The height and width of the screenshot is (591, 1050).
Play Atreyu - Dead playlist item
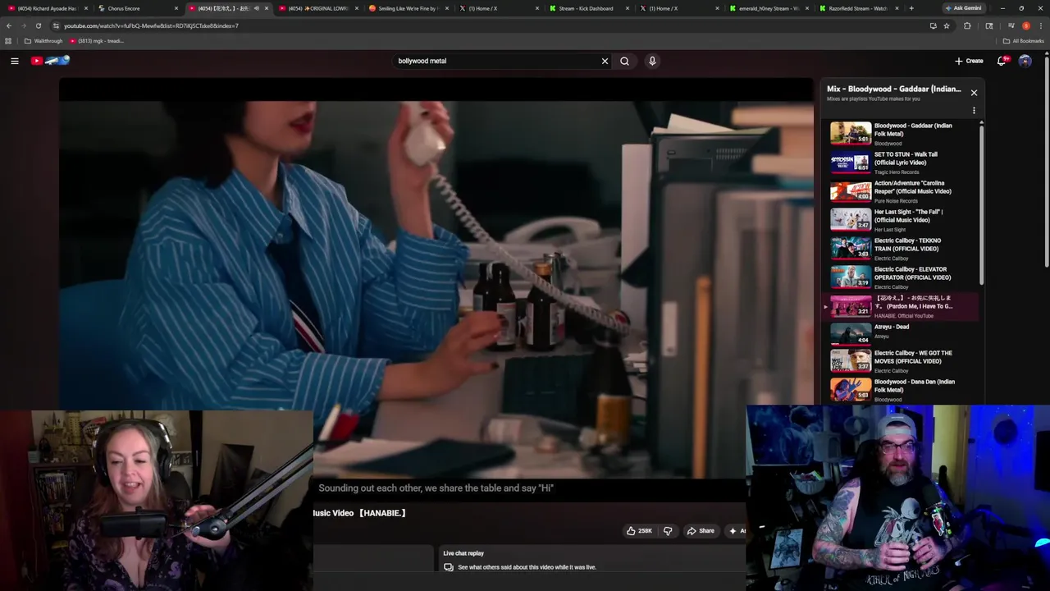coord(901,333)
